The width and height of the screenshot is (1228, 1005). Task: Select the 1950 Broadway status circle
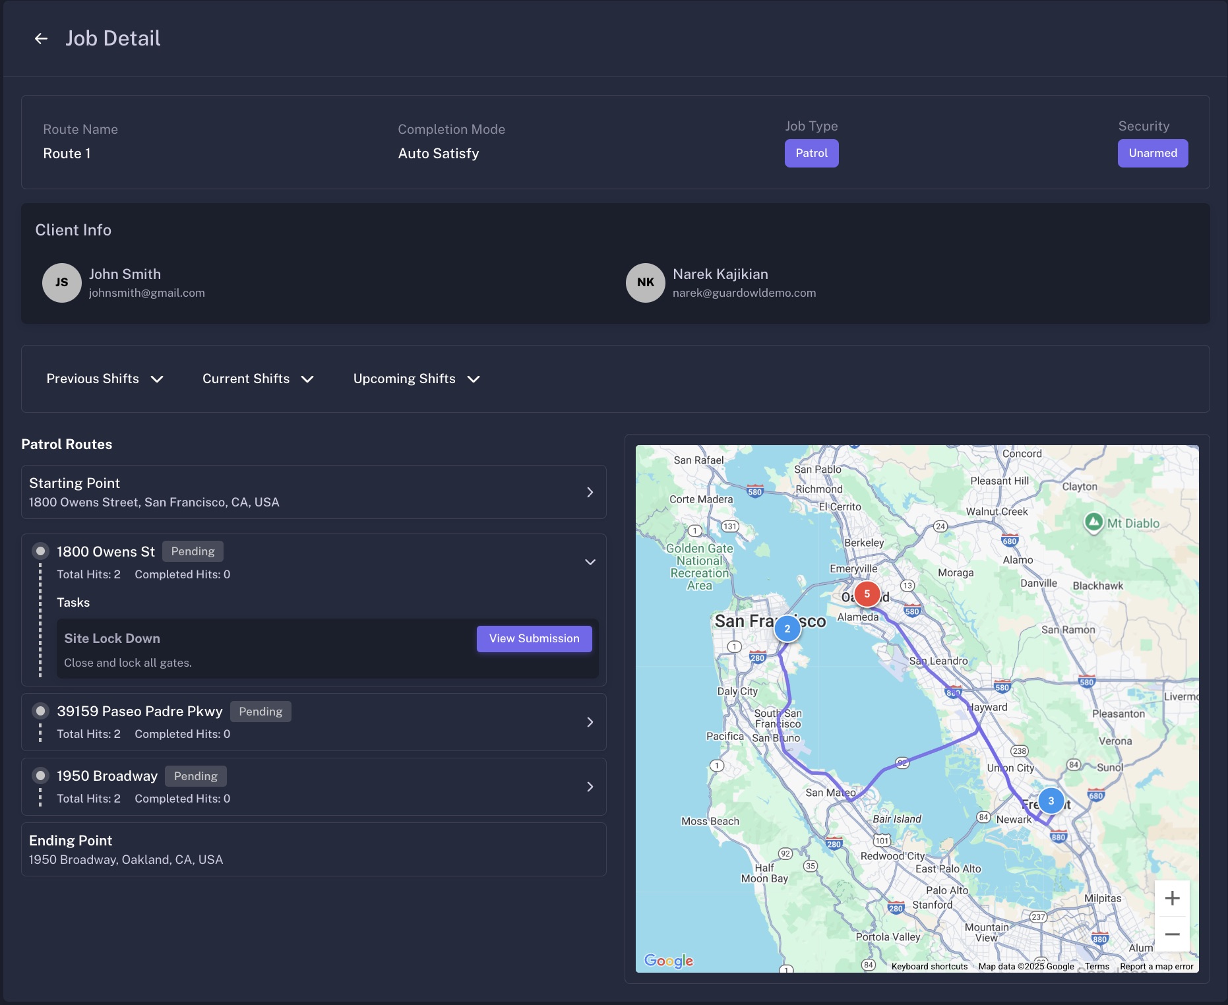[x=41, y=776]
